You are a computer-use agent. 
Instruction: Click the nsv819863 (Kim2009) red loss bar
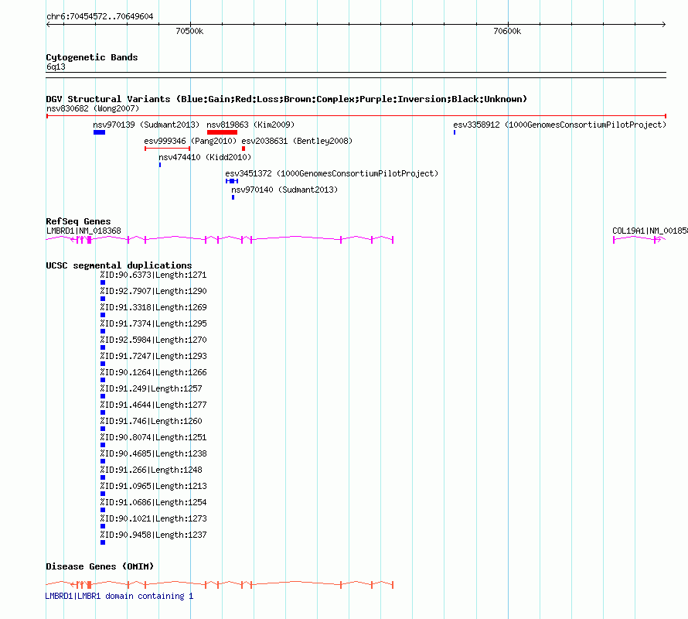click(x=222, y=132)
